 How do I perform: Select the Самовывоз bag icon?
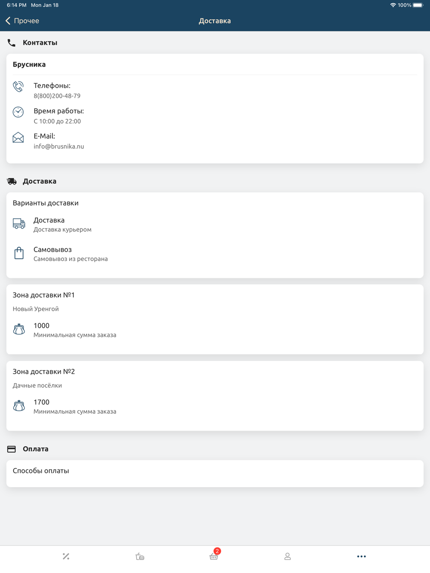(x=19, y=253)
